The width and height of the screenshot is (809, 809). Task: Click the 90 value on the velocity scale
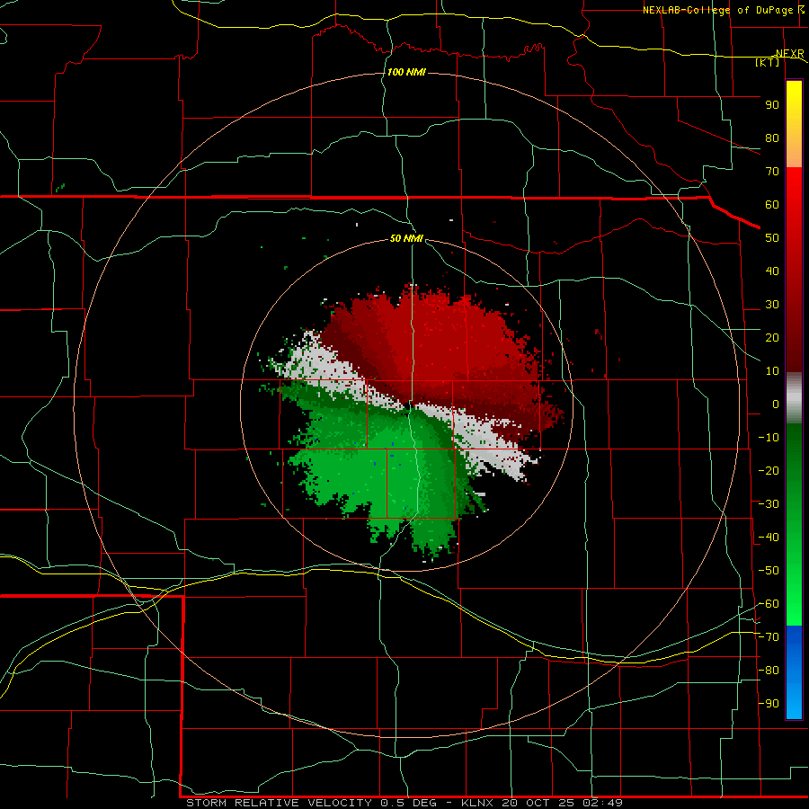click(772, 105)
